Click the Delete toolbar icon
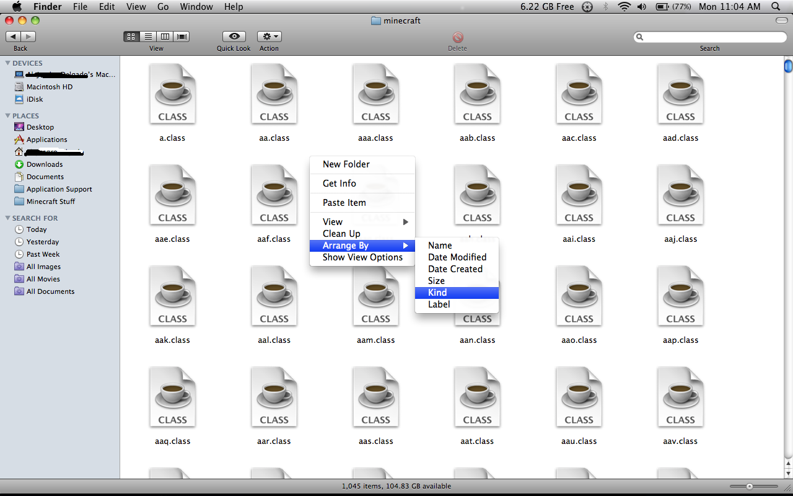 pos(458,37)
